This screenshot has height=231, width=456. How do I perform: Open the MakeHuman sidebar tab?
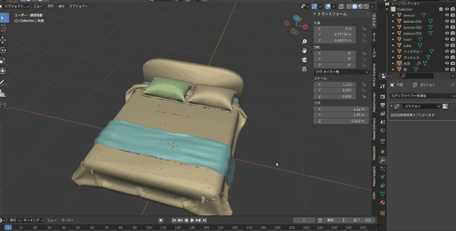click(374, 102)
